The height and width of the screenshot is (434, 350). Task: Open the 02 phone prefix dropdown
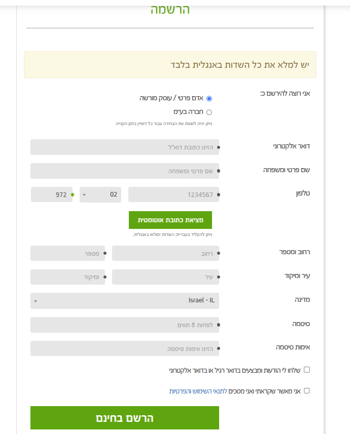pyautogui.click(x=100, y=194)
